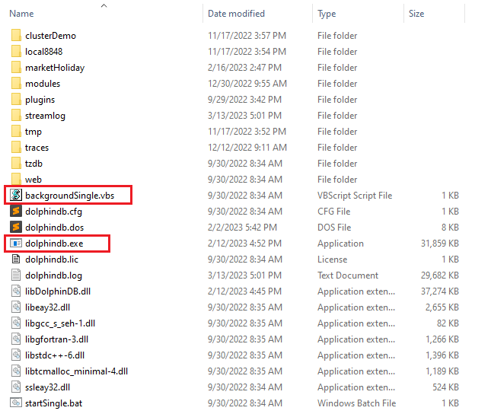Viewport: 491px width, 414px height.
Task: Click the Size column header
Action: 416,14
